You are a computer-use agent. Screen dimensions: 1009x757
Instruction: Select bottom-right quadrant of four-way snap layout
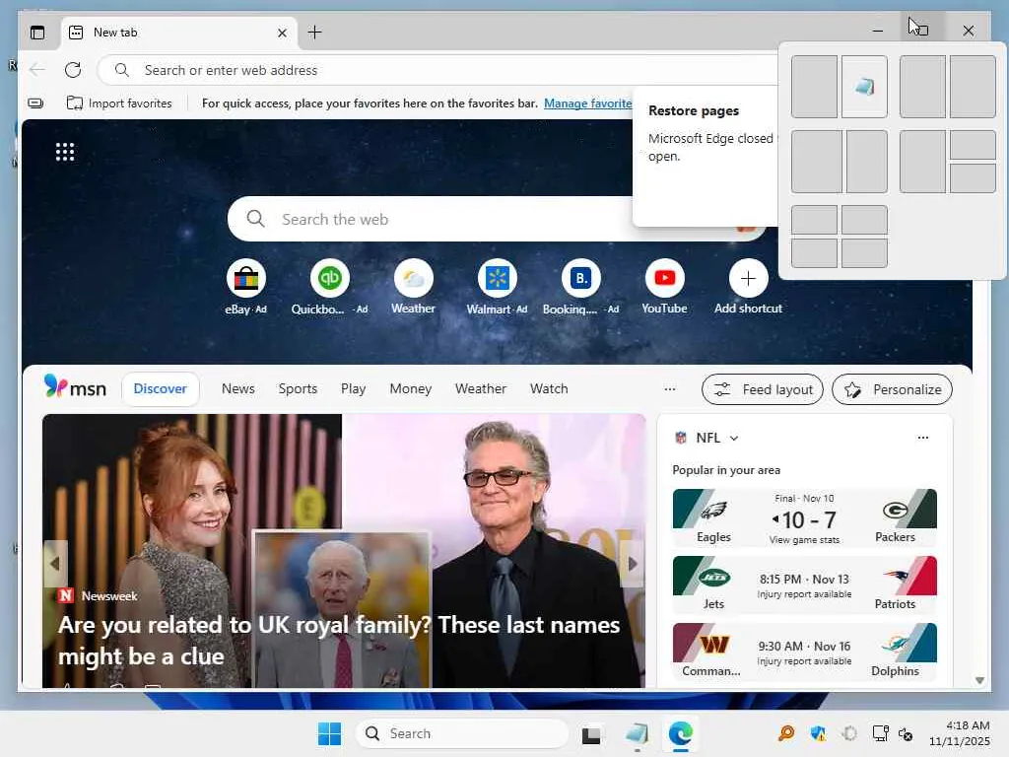864,253
